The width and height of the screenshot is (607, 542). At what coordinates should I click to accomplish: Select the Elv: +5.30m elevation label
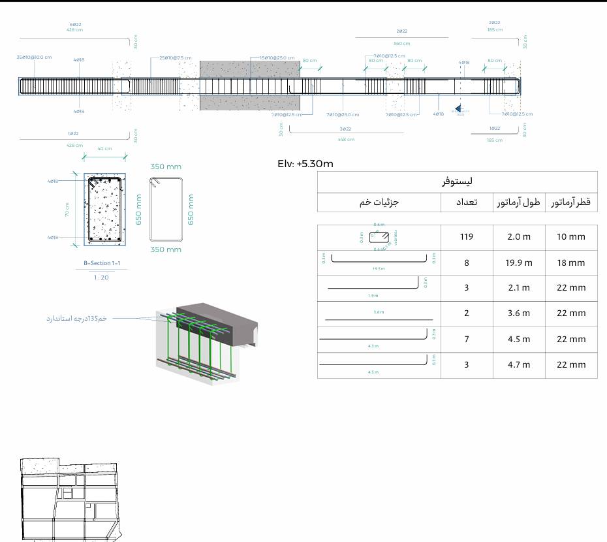(x=305, y=164)
